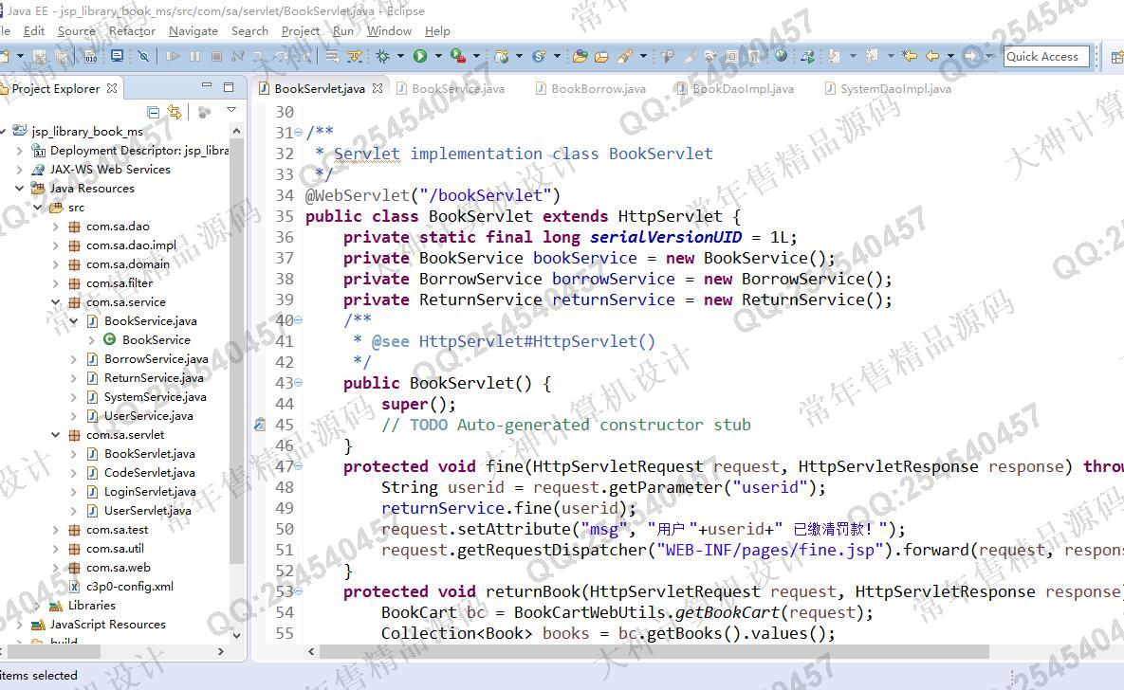This screenshot has height=690, width=1124.
Task: Toggle fold marker at line 40
Action: pos(298,320)
